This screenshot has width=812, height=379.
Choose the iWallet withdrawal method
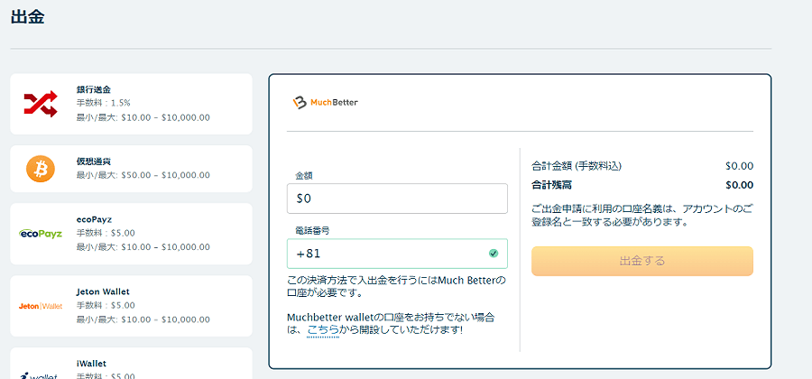(x=131, y=363)
